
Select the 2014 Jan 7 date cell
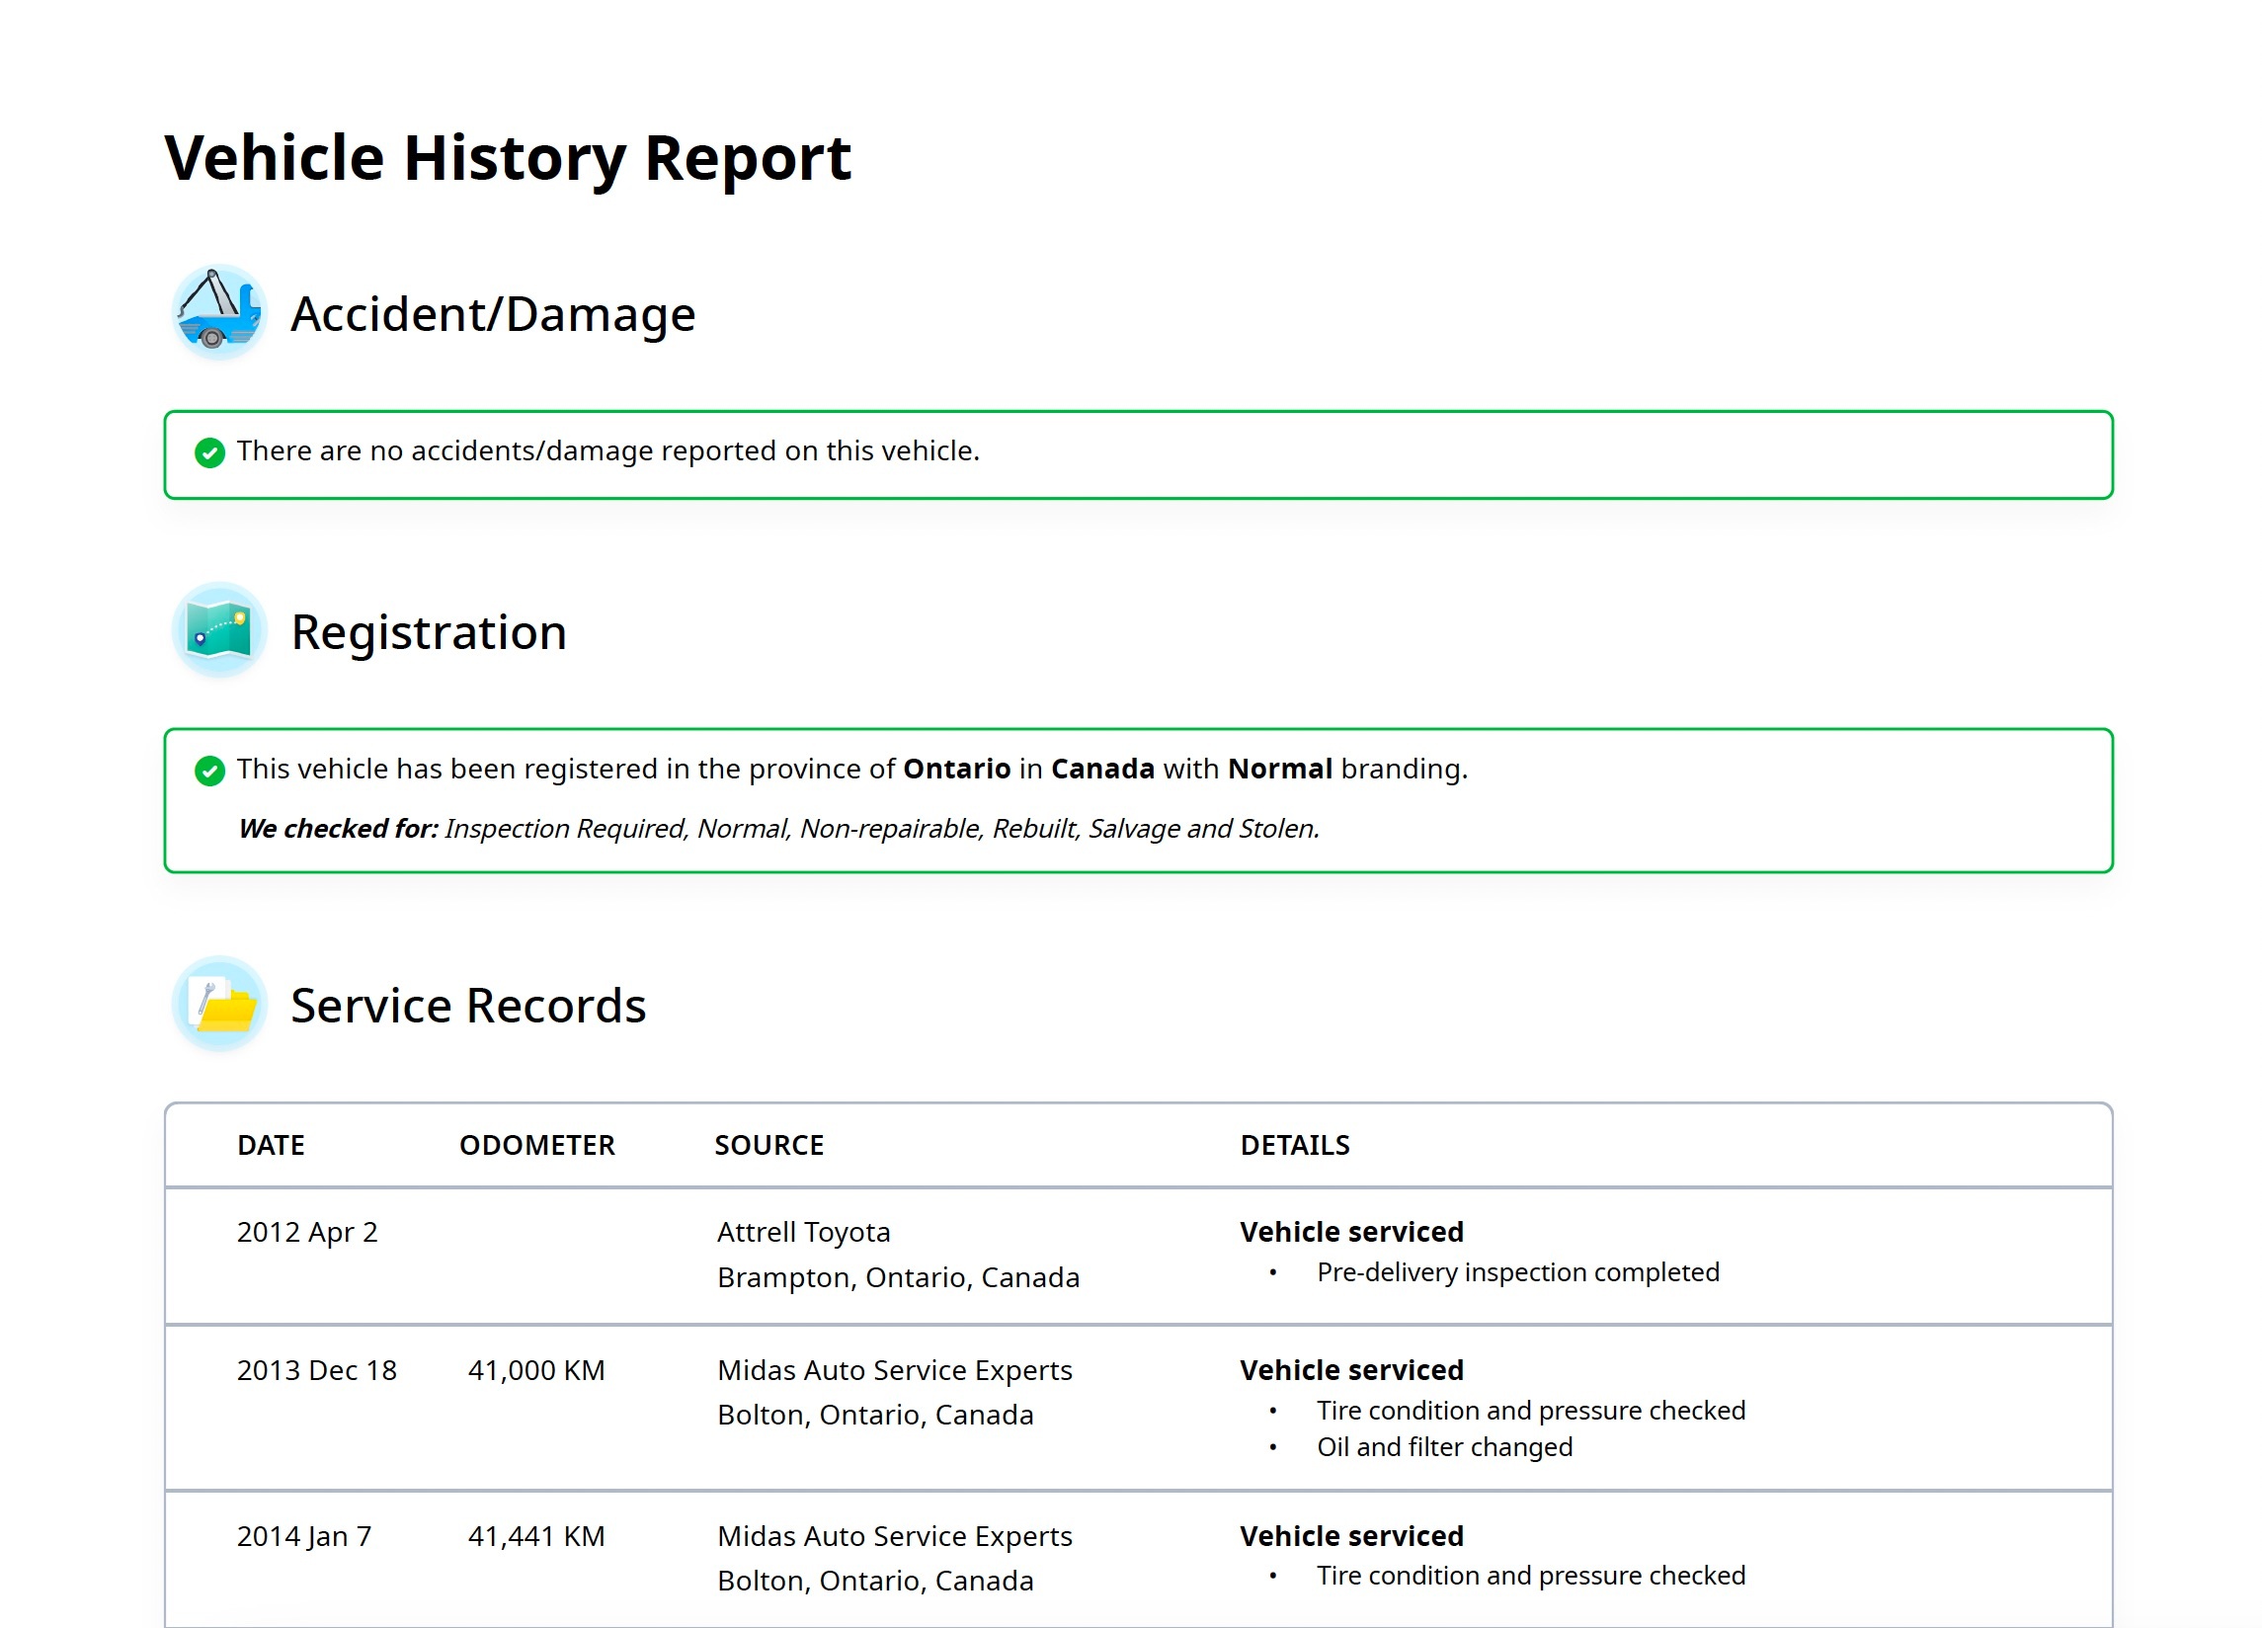point(303,1536)
